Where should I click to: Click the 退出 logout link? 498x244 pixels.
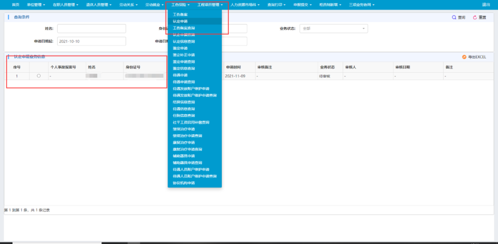pyautogui.click(x=486, y=4)
